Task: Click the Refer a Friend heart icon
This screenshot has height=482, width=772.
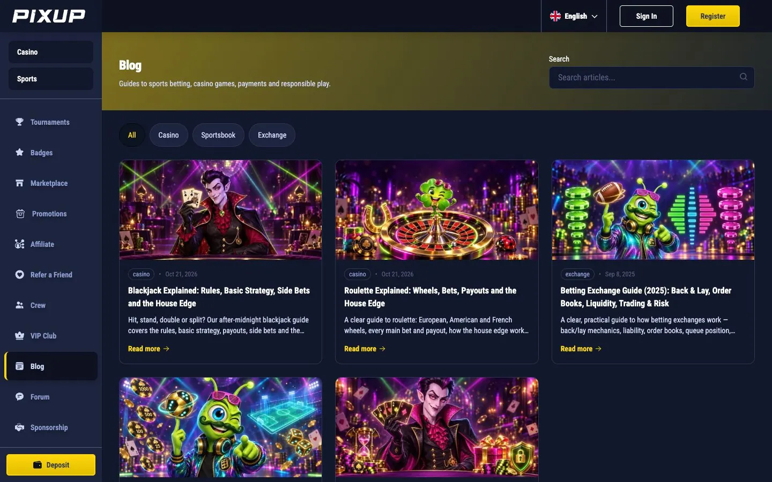Action: click(20, 275)
